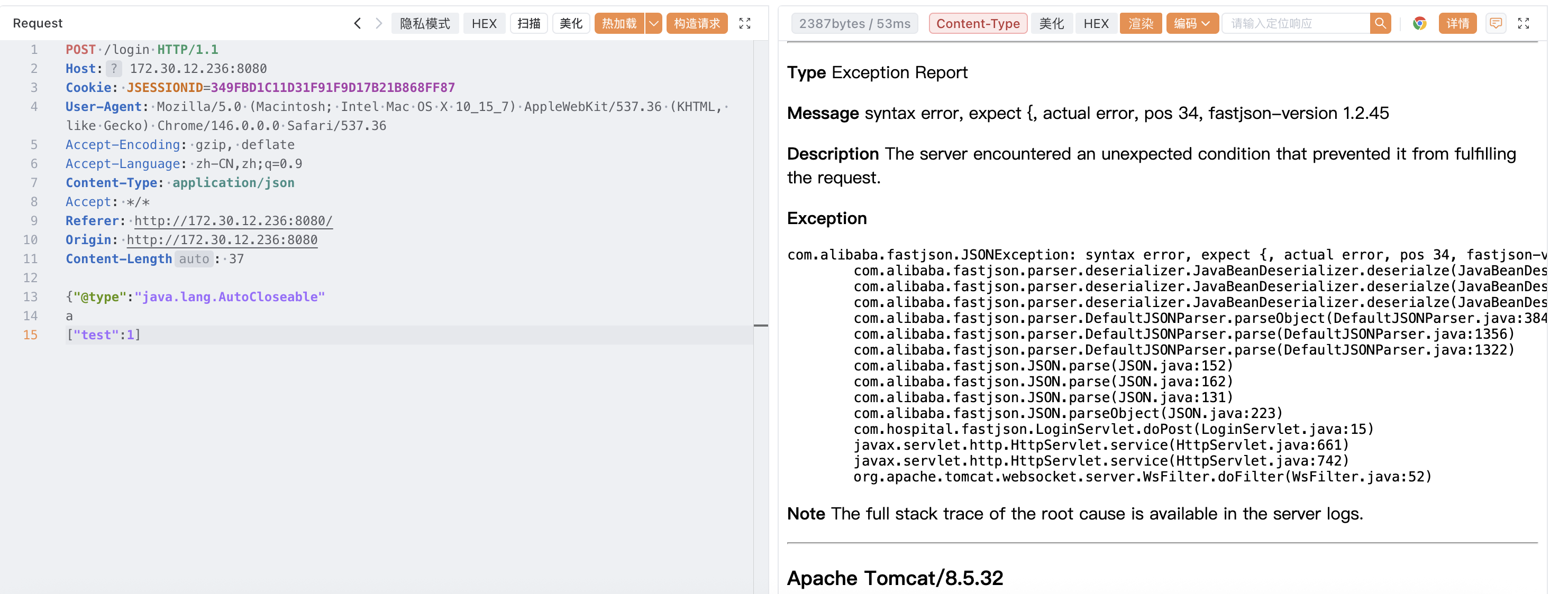The height and width of the screenshot is (594, 1550).
Task: Click the 构造请求 button
Action: click(697, 23)
